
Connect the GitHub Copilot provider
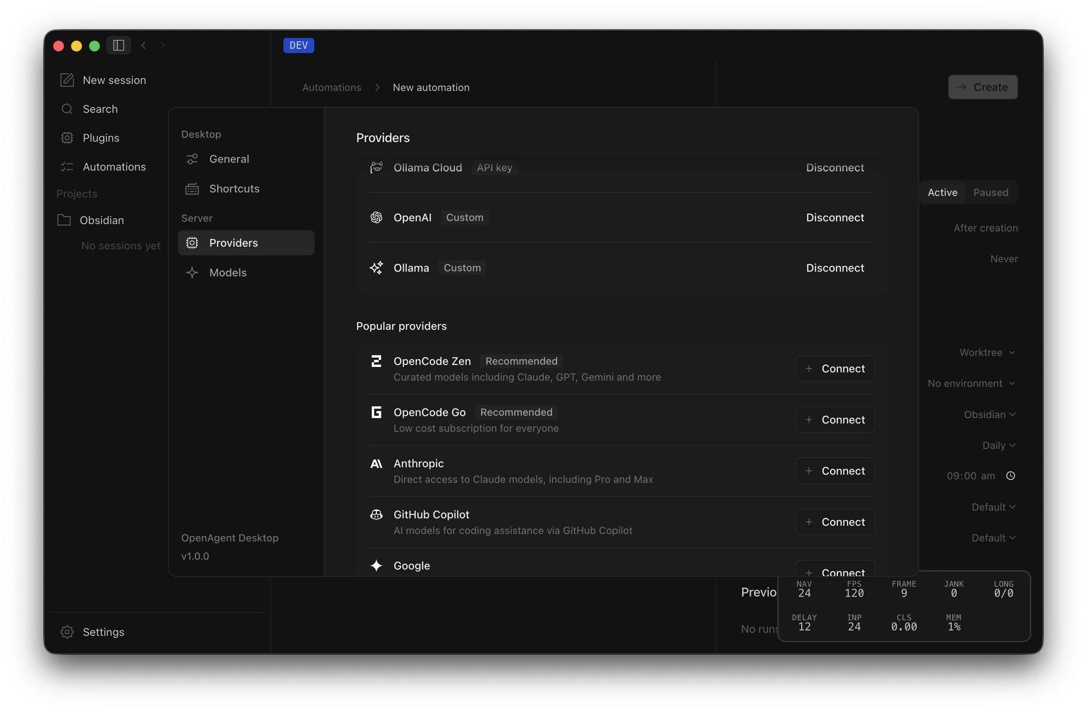pos(835,522)
